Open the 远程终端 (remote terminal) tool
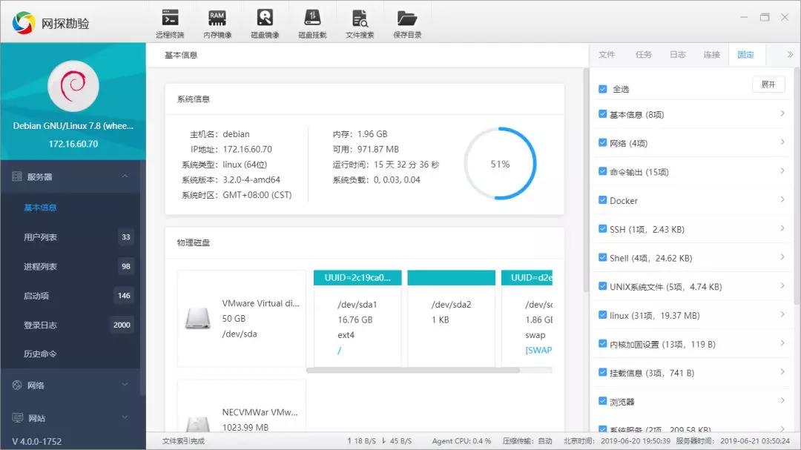The width and height of the screenshot is (801, 450). pos(169,20)
